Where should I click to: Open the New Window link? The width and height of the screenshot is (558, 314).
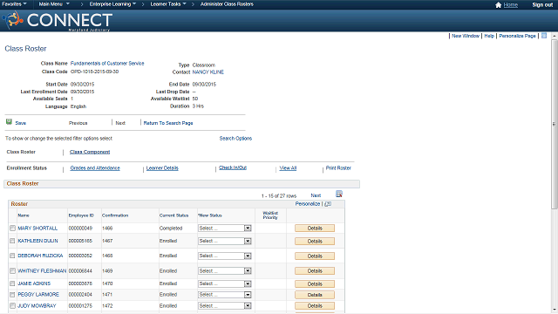(x=466, y=36)
